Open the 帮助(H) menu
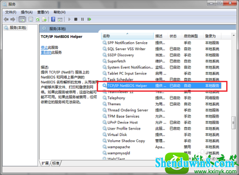The height and width of the screenshot is (175, 239). [x=59, y=12]
